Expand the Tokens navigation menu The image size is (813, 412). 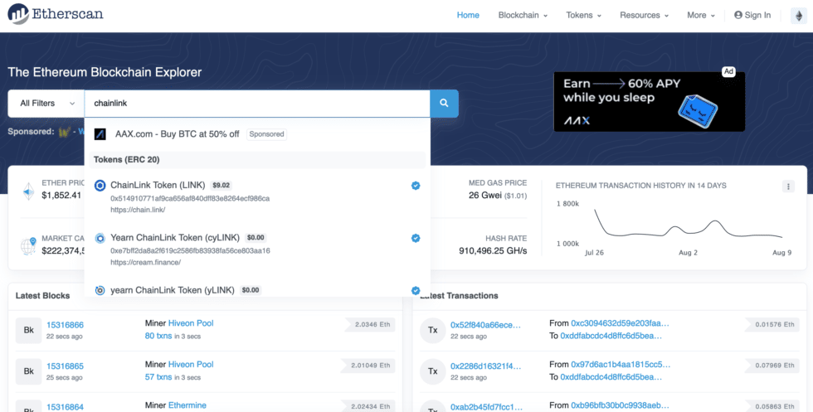pyautogui.click(x=584, y=15)
